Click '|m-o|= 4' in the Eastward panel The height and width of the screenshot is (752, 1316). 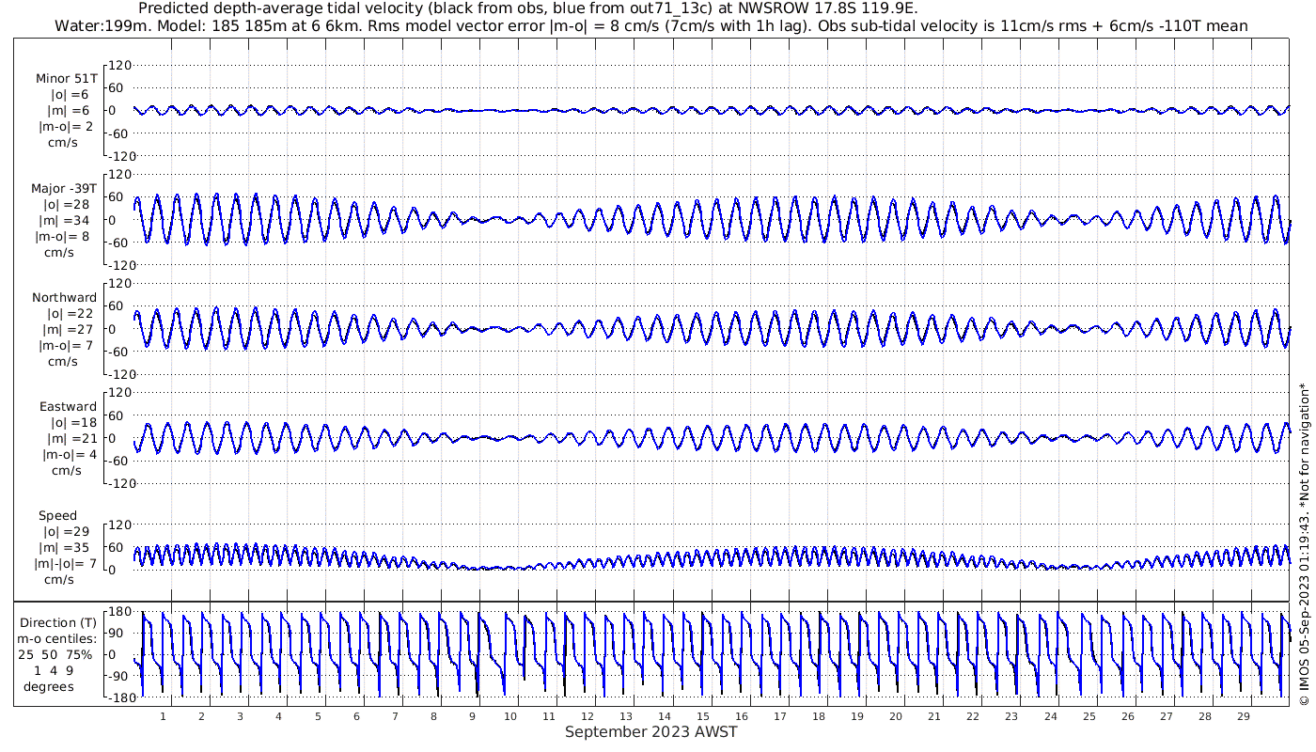pos(66,454)
